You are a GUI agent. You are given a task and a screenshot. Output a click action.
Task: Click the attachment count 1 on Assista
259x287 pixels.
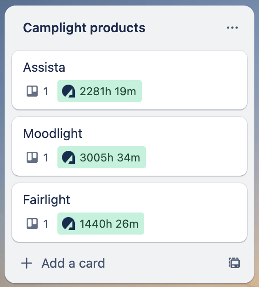click(46, 92)
